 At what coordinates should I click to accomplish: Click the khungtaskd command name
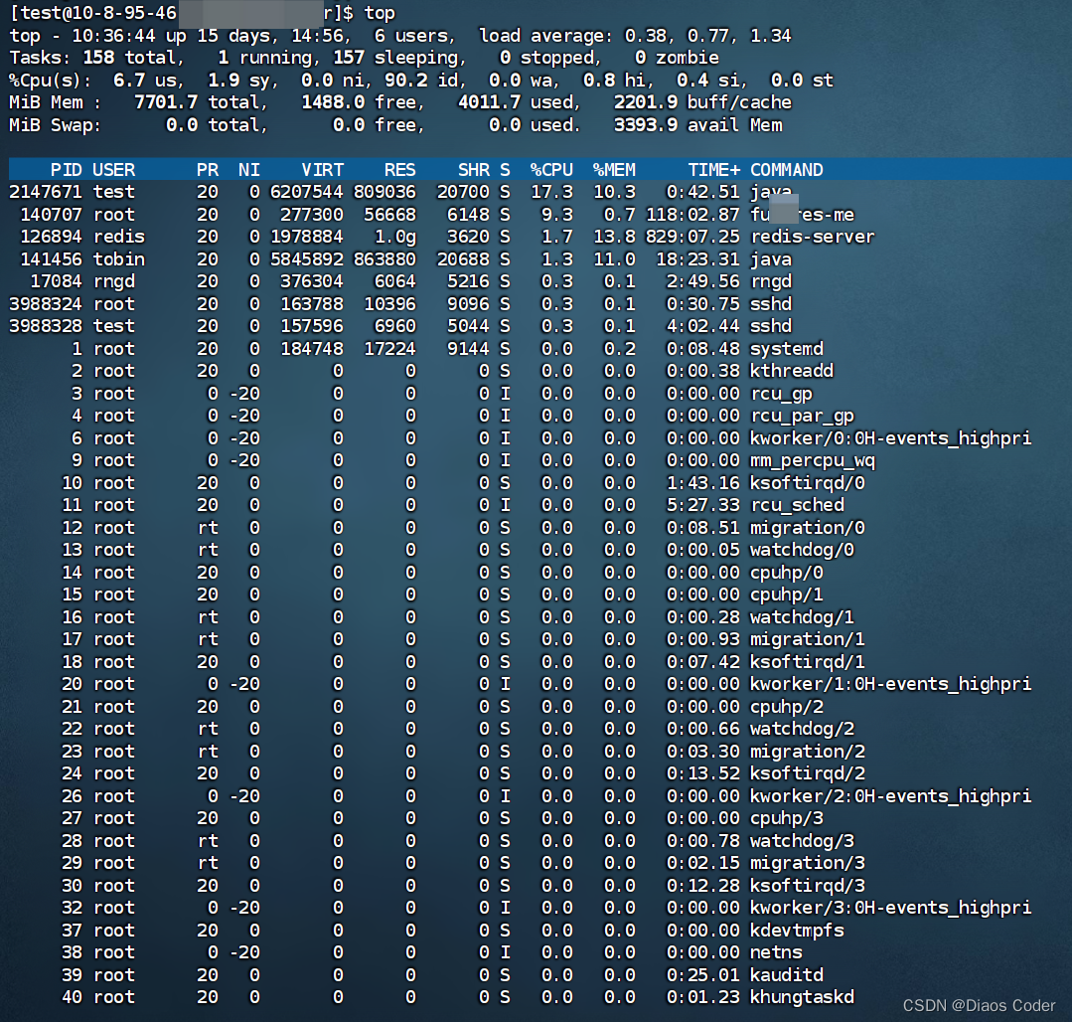[x=802, y=997]
